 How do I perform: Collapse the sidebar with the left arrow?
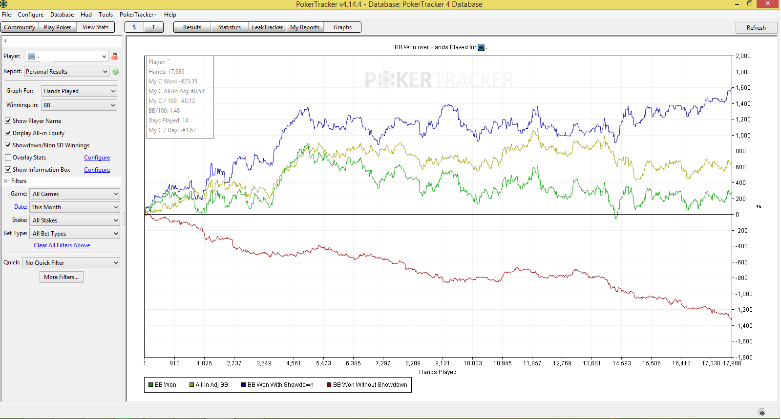click(x=5, y=41)
